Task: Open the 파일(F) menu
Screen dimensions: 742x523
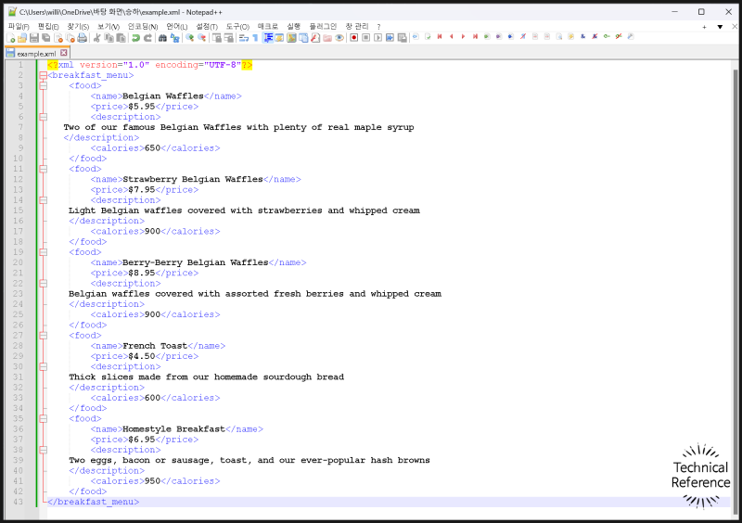Action: pos(19,26)
